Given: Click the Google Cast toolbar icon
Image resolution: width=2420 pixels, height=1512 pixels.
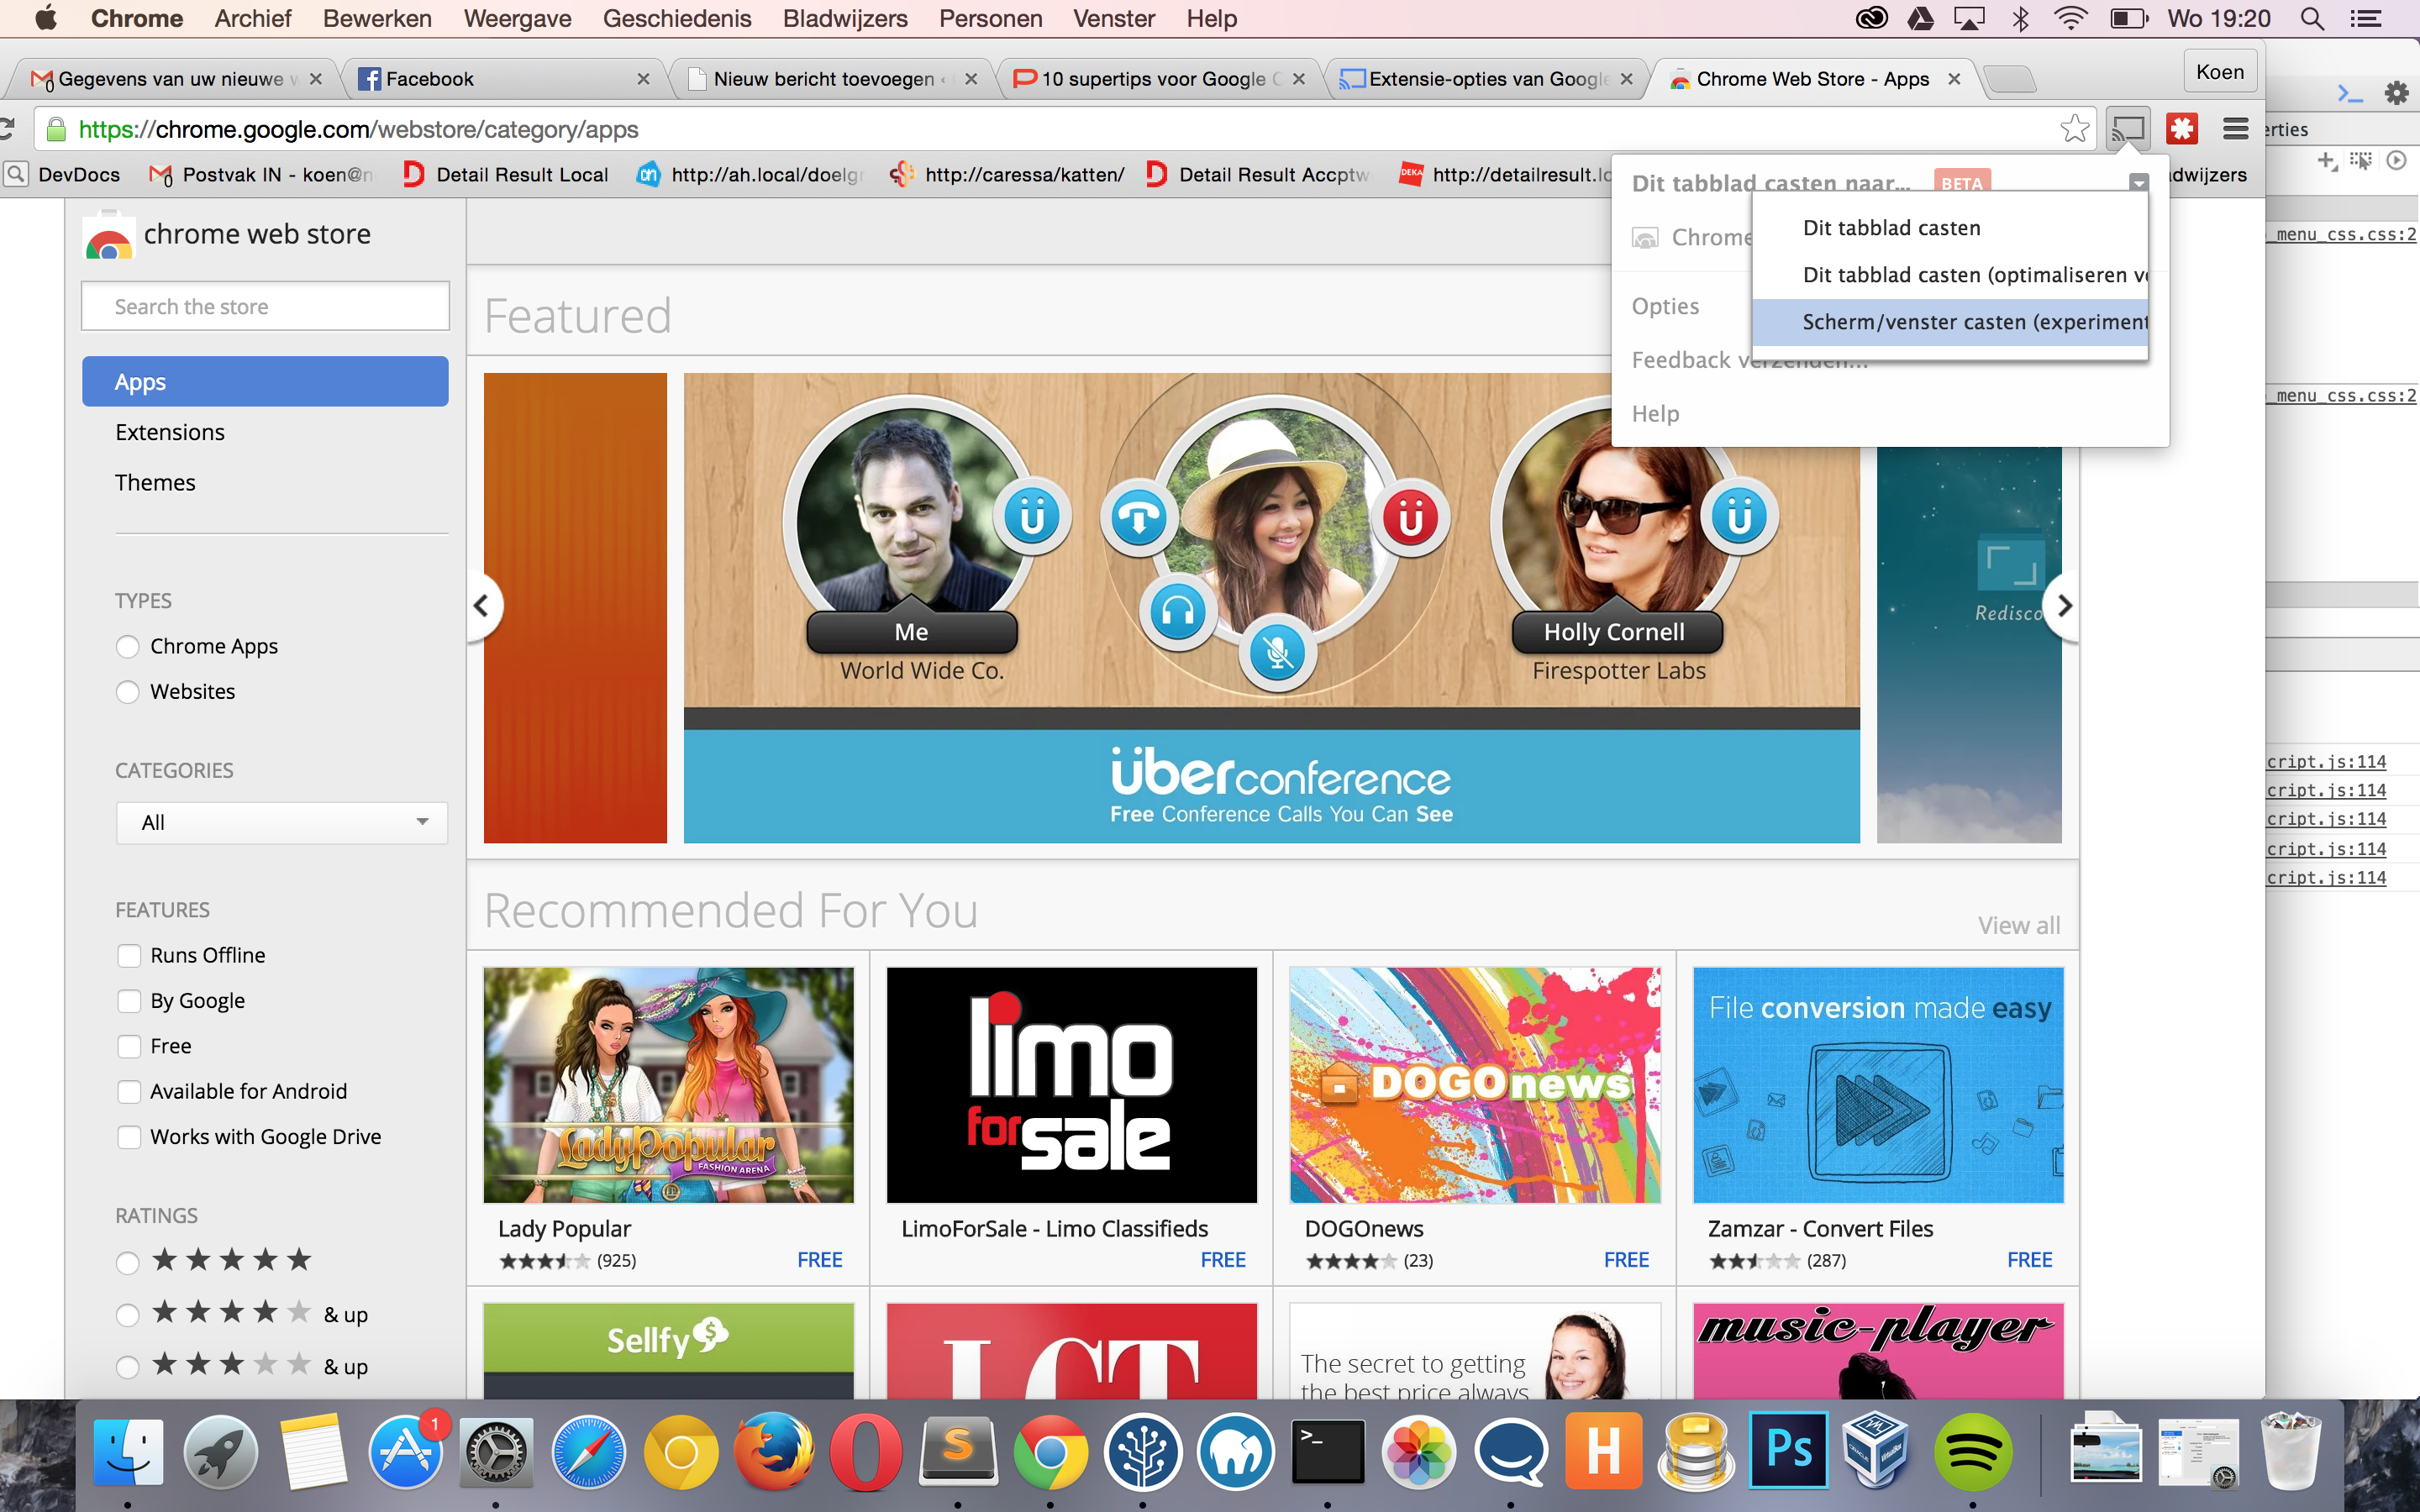Looking at the screenshot, I should pos(2127,129).
